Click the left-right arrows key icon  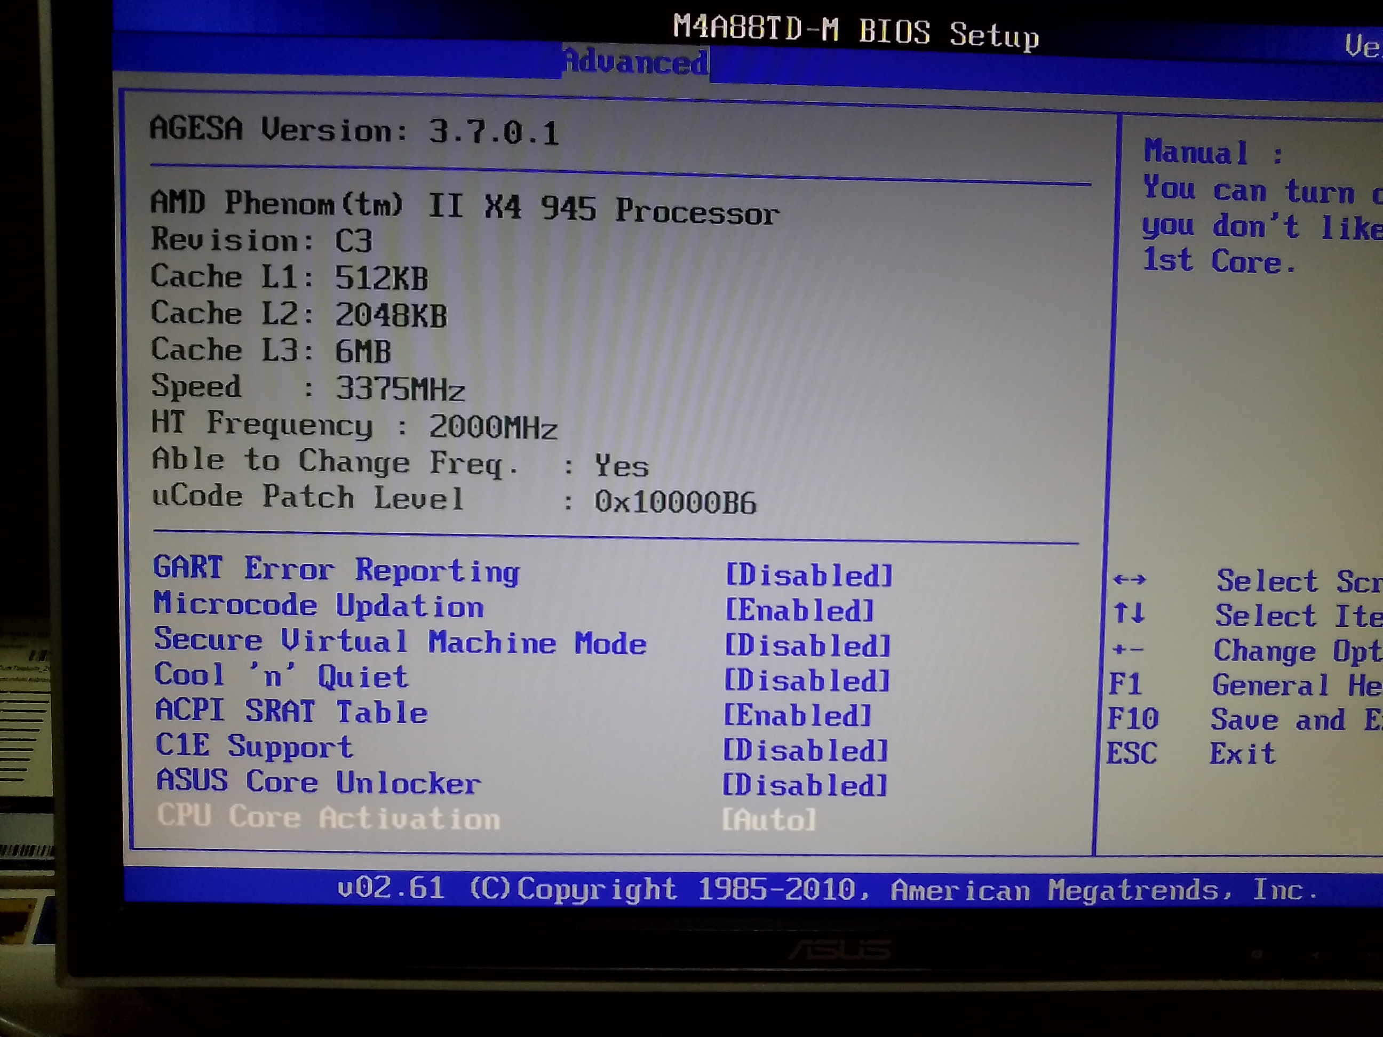click(x=1129, y=579)
